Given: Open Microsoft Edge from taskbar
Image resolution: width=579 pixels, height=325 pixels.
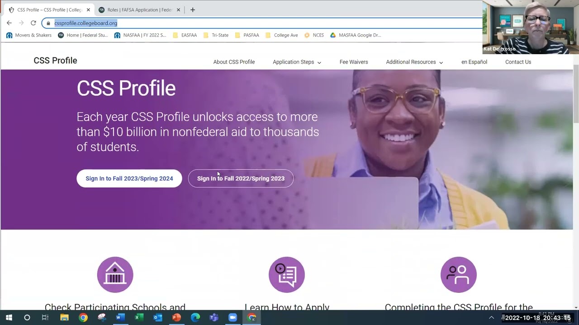Looking at the screenshot, I should click(x=195, y=318).
